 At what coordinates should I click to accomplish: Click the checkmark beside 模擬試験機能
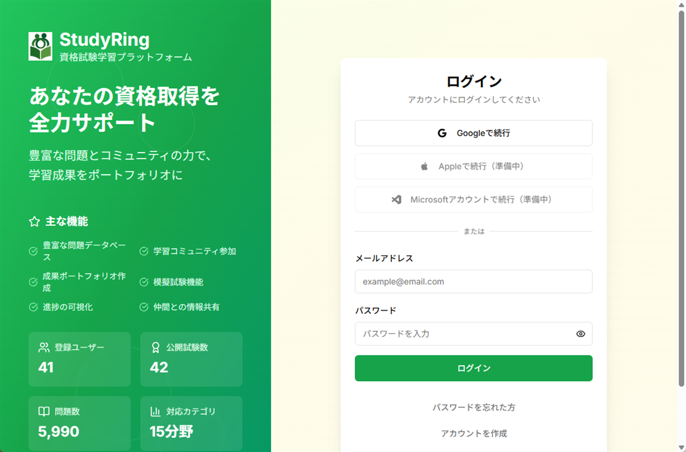[144, 282]
